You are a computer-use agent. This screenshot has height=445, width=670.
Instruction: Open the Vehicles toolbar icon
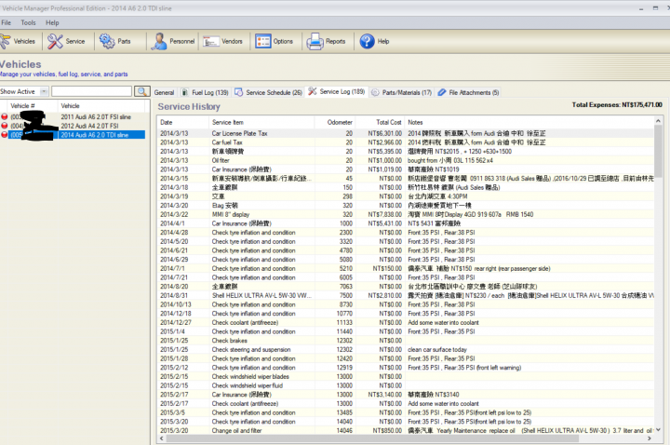pos(6,42)
